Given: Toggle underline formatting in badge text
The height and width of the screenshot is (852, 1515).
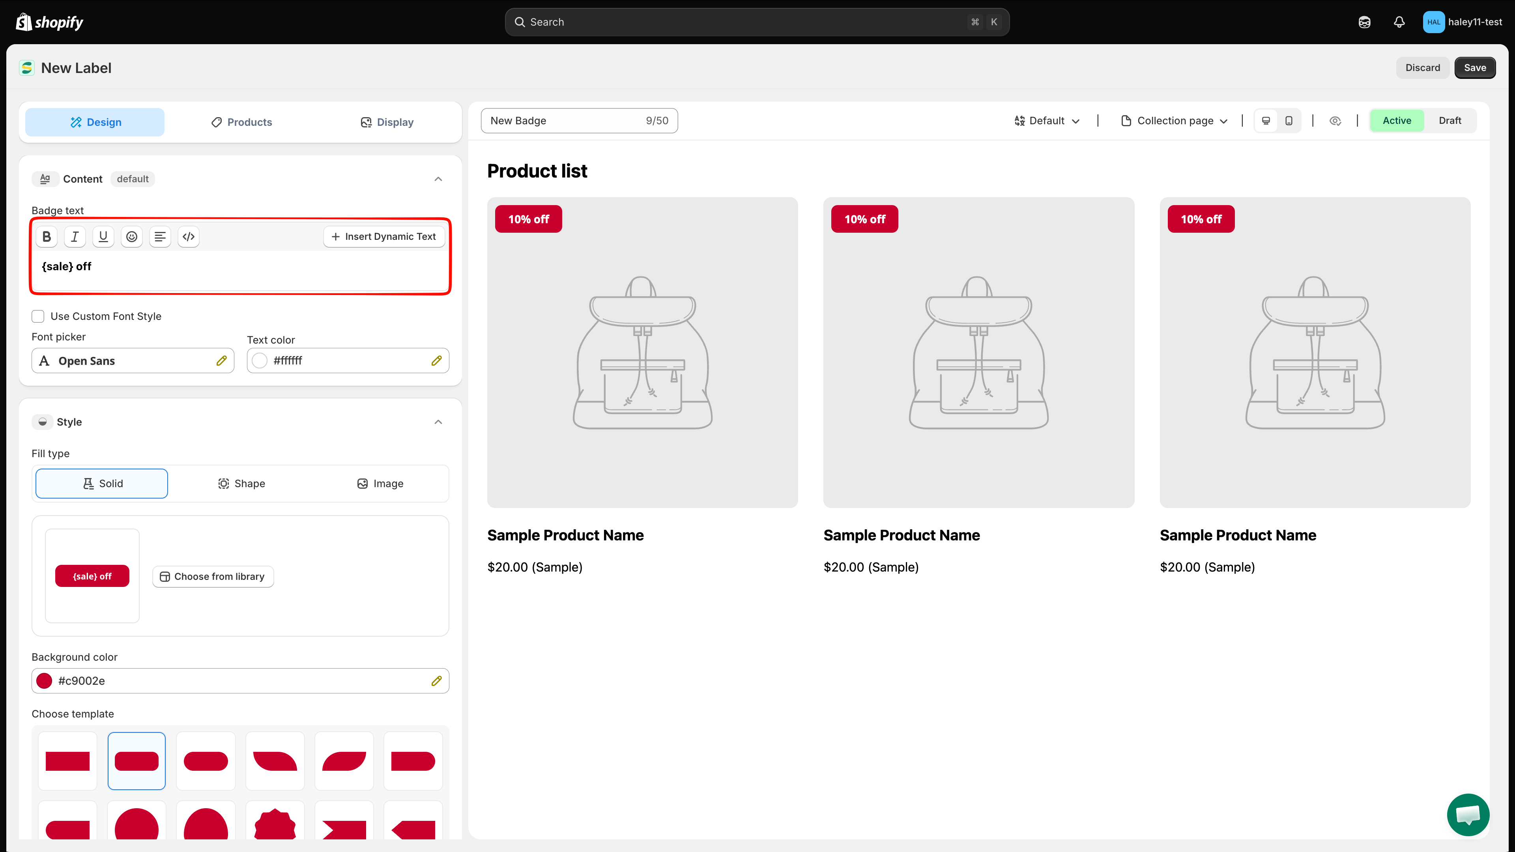Looking at the screenshot, I should (103, 236).
